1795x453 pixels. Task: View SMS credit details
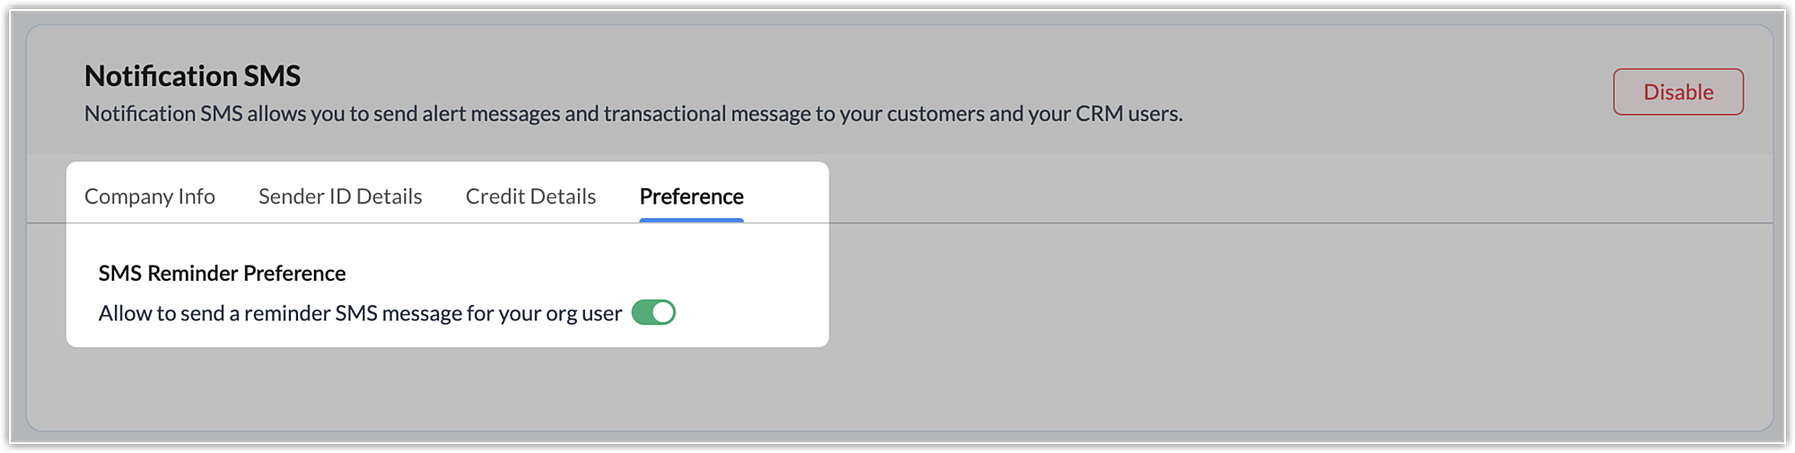[x=530, y=196]
